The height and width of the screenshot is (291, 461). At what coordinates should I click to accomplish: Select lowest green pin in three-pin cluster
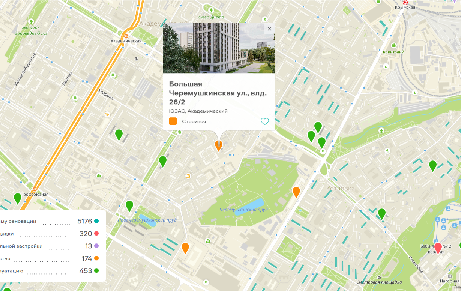[322, 142]
